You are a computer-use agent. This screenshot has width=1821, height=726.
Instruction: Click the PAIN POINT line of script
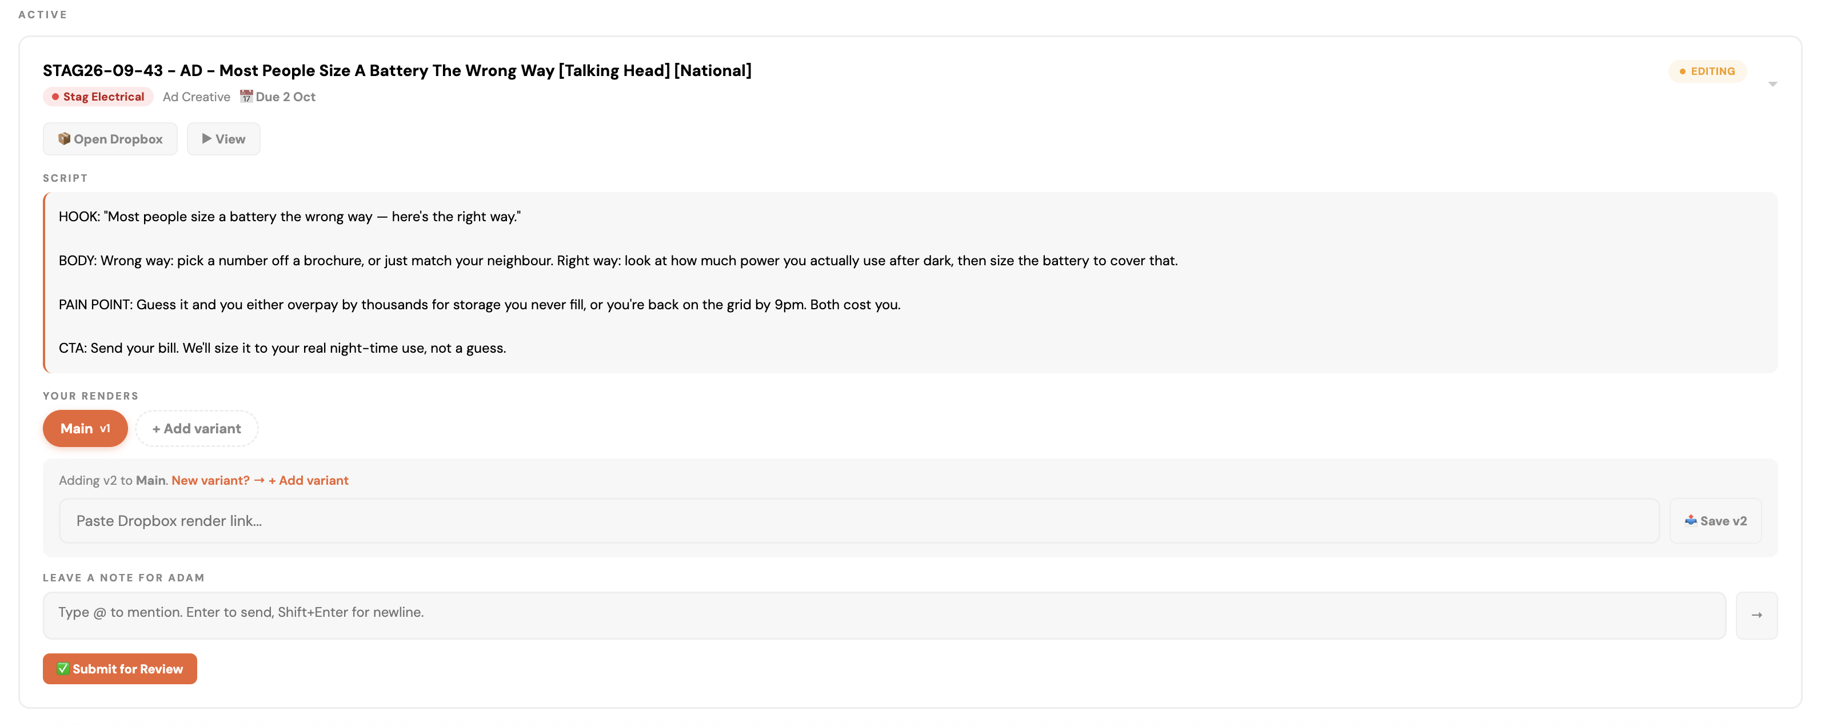tap(480, 305)
